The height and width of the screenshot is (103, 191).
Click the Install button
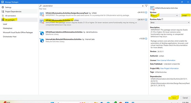click(x=184, y=15)
